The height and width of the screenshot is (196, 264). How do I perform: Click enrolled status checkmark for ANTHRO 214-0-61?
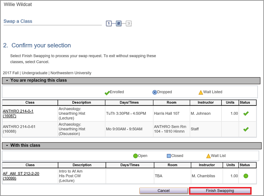[246, 129]
